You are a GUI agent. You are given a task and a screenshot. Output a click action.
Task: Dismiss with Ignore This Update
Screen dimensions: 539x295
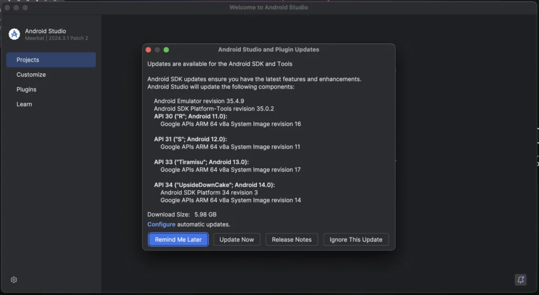(x=356, y=240)
